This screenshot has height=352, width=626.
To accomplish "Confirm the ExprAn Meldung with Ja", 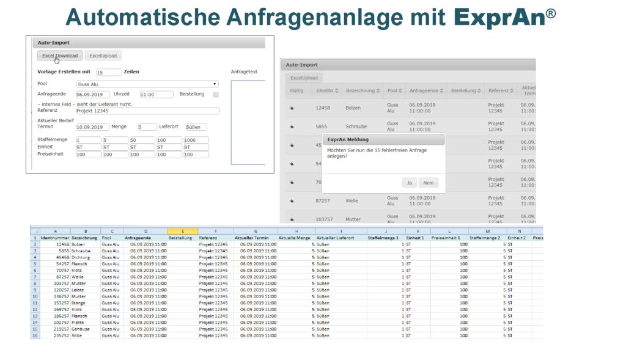I will tap(409, 183).
